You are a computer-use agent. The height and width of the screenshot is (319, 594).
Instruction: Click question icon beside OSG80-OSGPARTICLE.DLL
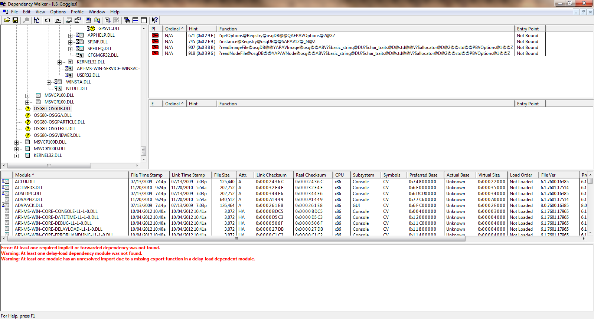27,122
